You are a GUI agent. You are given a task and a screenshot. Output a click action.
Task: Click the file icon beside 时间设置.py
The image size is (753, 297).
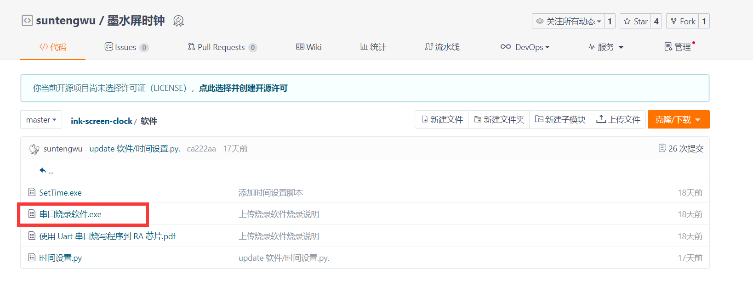[x=32, y=258]
